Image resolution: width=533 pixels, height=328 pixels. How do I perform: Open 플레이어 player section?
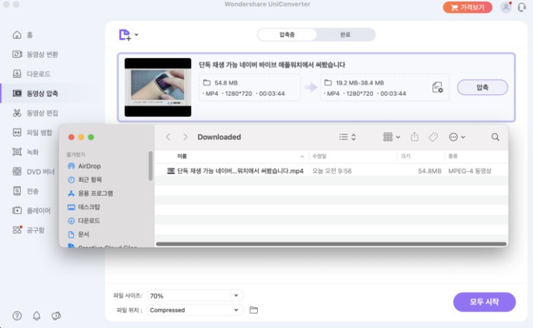coord(32,211)
